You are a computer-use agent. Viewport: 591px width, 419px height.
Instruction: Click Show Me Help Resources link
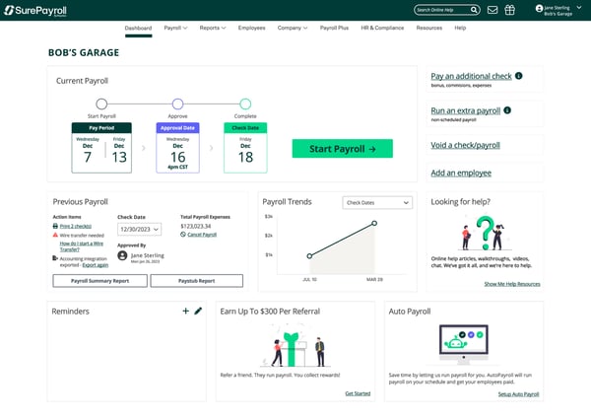point(512,284)
